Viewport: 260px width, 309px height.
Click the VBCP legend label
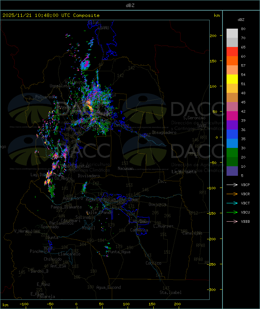(x=245, y=185)
